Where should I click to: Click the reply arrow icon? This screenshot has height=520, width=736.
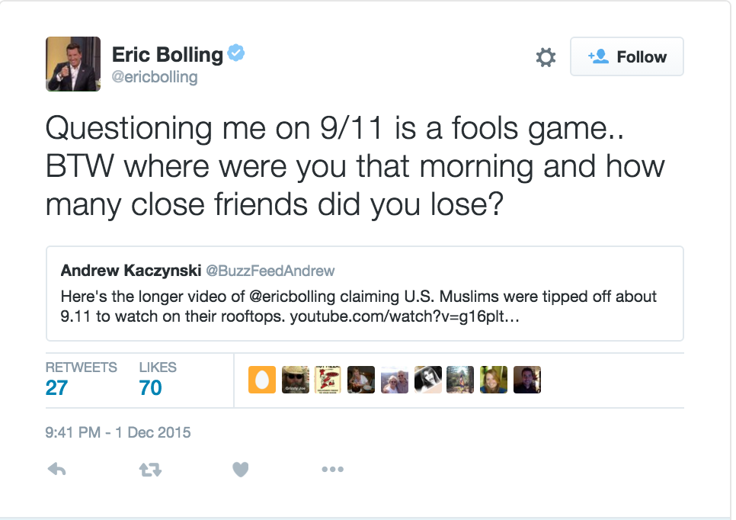(x=57, y=469)
